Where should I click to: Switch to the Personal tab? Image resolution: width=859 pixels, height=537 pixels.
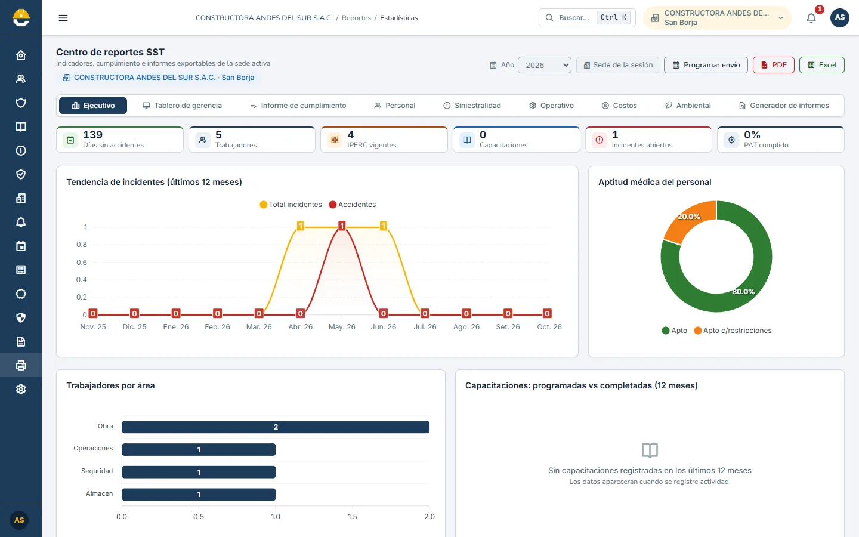point(394,106)
